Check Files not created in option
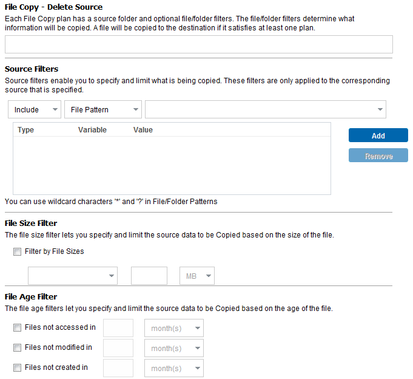 [x=18, y=368]
